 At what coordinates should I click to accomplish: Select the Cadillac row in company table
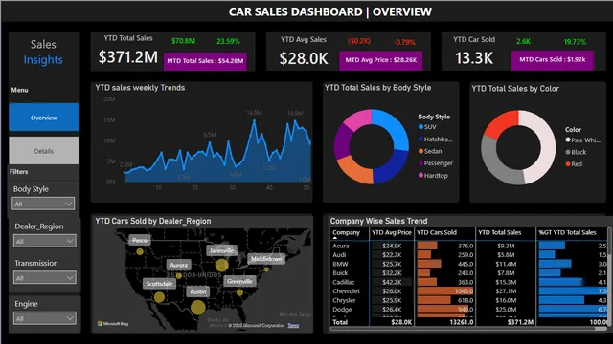(469, 282)
